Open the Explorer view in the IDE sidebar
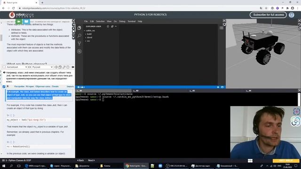The width and height of the screenshot is (301, 169). point(79,28)
